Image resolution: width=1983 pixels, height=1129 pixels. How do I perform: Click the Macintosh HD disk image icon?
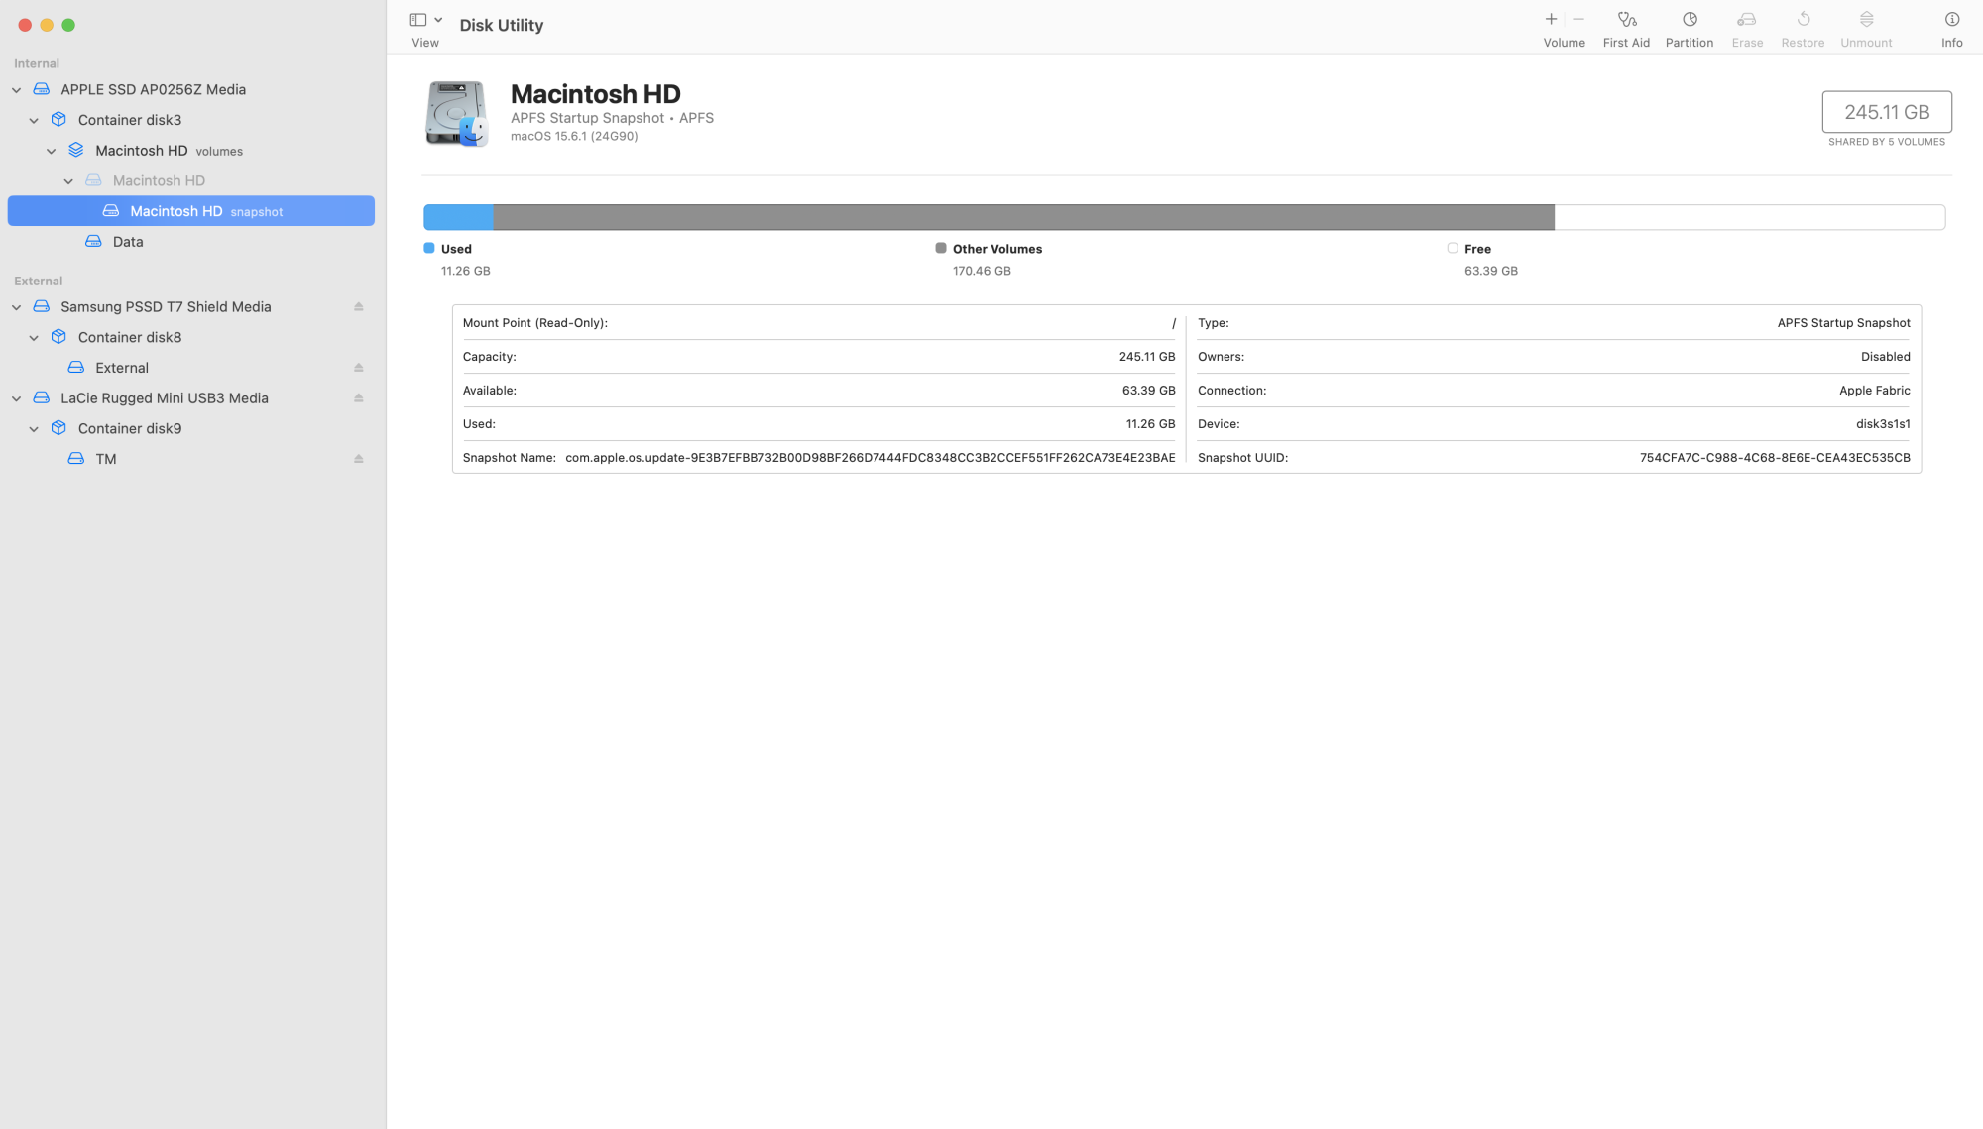tap(456, 114)
